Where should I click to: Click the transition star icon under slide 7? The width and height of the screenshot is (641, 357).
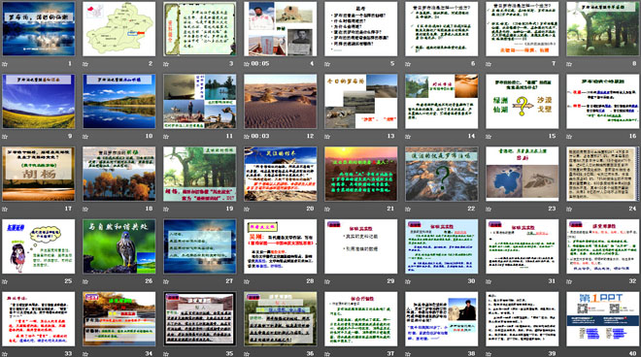tap(489, 64)
